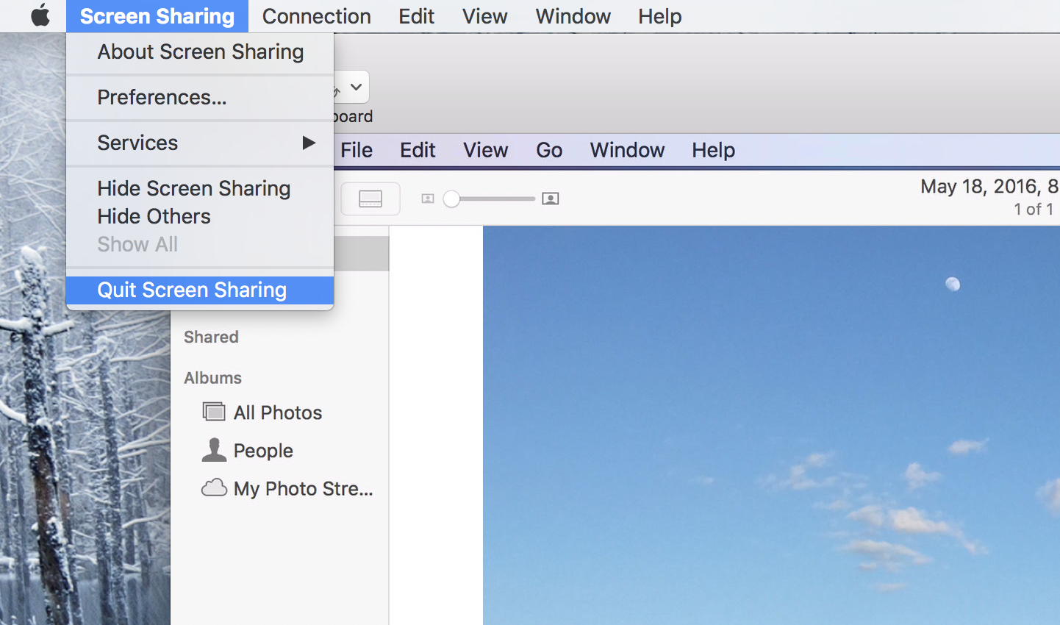The width and height of the screenshot is (1060, 625).
Task: Open the remote Edit menu
Action: (x=418, y=150)
